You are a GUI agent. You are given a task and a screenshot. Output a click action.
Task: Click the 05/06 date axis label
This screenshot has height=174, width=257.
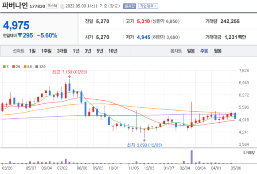click(x=236, y=168)
